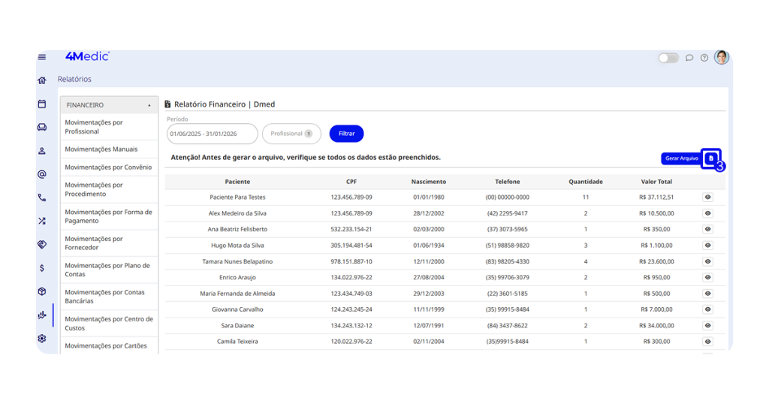Screen dimensions: 769x404
Task: Click the Relatórios breadcrumb link
Action: pyautogui.click(x=74, y=79)
